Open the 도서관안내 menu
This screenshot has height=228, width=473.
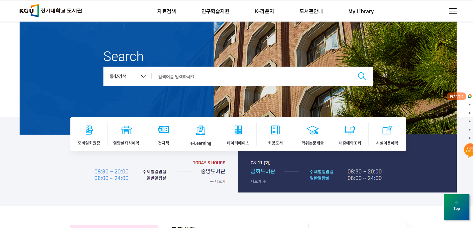(311, 11)
